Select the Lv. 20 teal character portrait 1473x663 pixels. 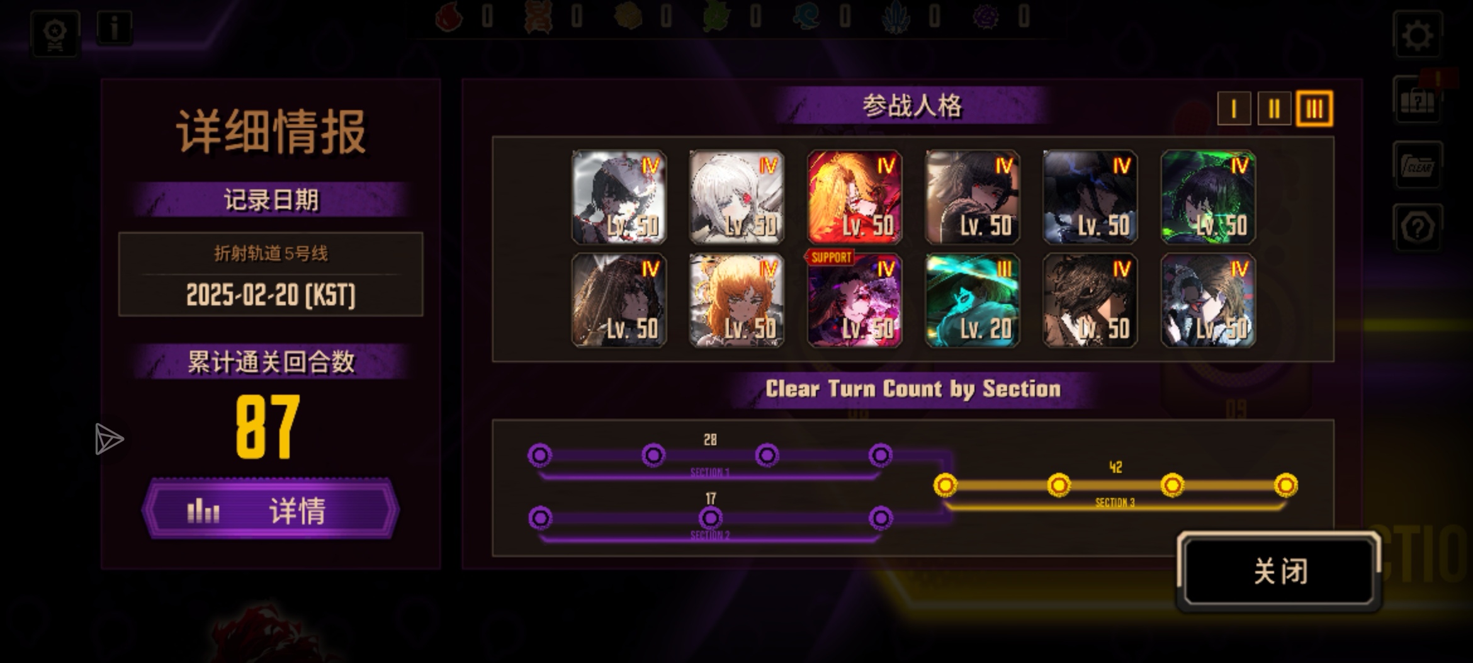click(973, 300)
